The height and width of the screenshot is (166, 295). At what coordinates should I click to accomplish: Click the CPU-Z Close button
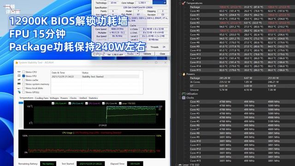[x=162, y=54]
